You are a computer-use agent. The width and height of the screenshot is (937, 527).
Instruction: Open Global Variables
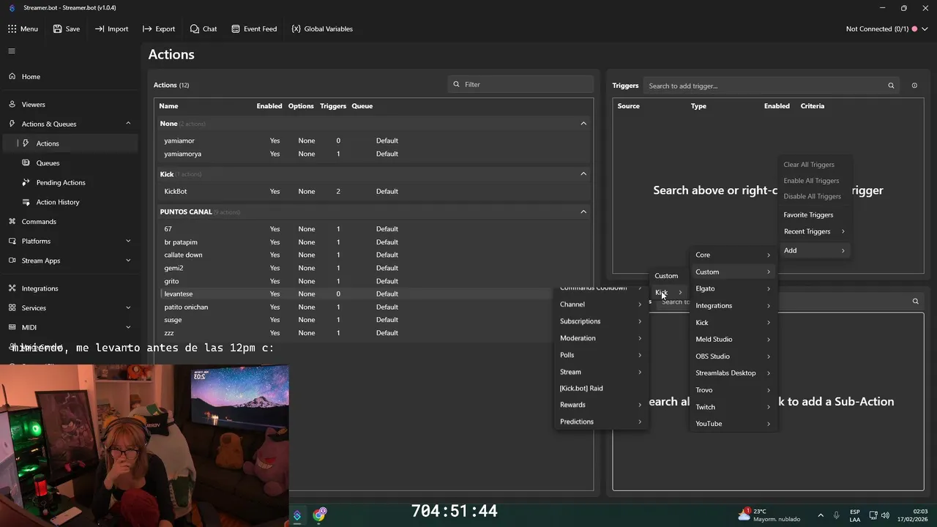click(322, 29)
